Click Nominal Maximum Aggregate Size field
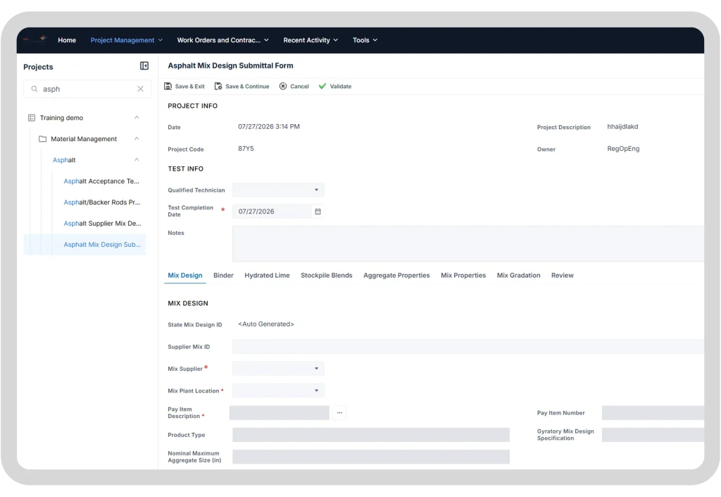This screenshot has height=497, width=721. pos(370,457)
